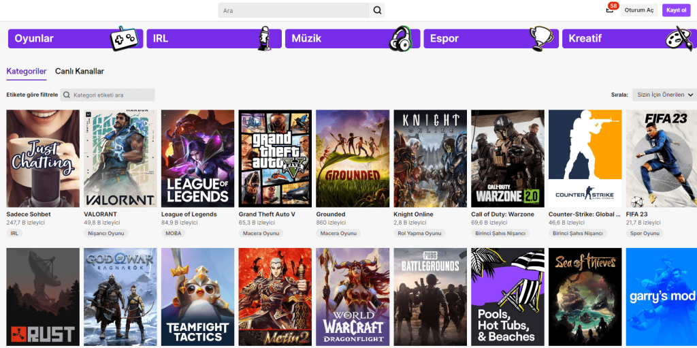Open the Espor category banner
Image resolution: width=697 pixels, height=348 pixels.
click(491, 39)
